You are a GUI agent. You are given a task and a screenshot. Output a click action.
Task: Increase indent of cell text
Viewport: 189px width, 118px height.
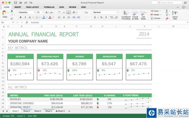(78, 17)
